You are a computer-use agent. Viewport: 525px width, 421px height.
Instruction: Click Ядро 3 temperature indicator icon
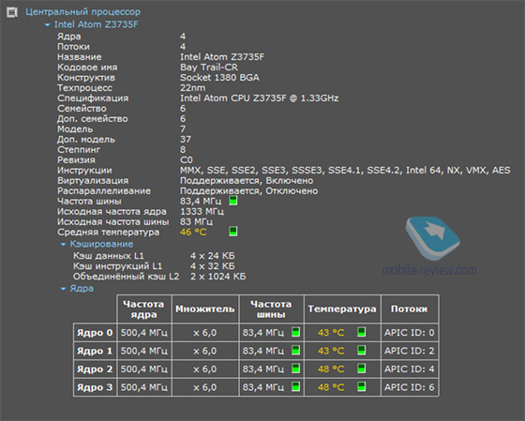point(361,387)
